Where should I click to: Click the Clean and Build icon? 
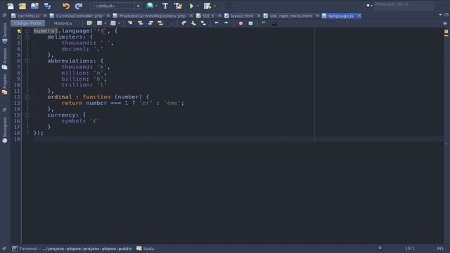pos(178,6)
